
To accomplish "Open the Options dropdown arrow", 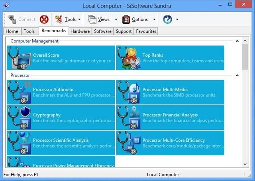I will 154,19.
